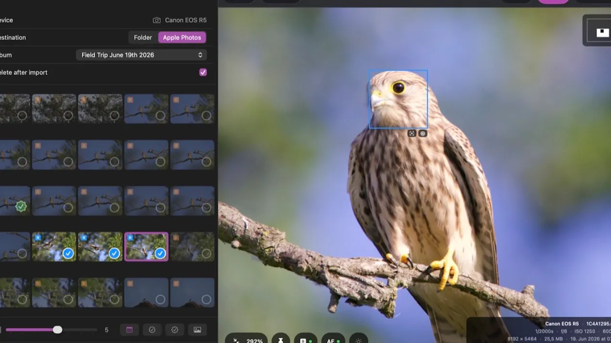The width and height of the screenshot is (611, 343).
Task: Click the scalloped badge checkmark icon in toolbar
Action: point(175,330)
